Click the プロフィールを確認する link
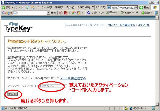 pyautogui.click(x=121, y=25)
